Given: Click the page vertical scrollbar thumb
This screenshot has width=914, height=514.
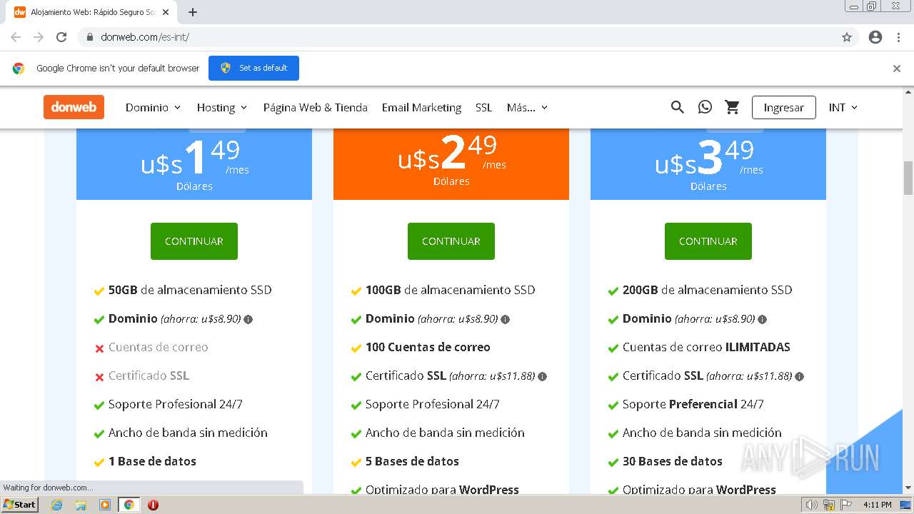Looking at the screenshot, I should [908, 178].
